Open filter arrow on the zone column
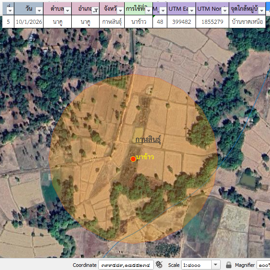 click(x=163, y=10)
